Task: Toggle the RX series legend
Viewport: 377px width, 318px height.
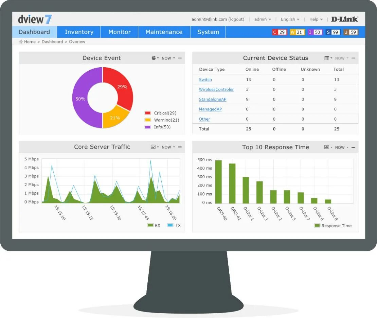Action: pos(154,225)
